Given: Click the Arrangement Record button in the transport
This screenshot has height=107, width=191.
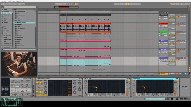Looking at the screenshot, I should pyautogui.click(x=70, y=4).
